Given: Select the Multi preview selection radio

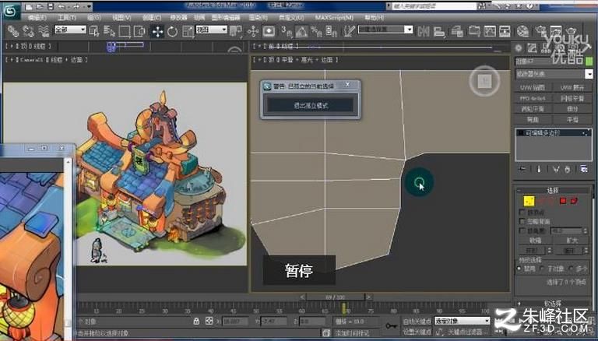Looking at the screenshot, I should [571, 269].
